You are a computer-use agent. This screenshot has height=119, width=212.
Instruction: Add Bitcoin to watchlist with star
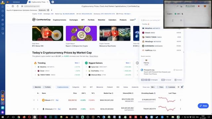[34, 100]
